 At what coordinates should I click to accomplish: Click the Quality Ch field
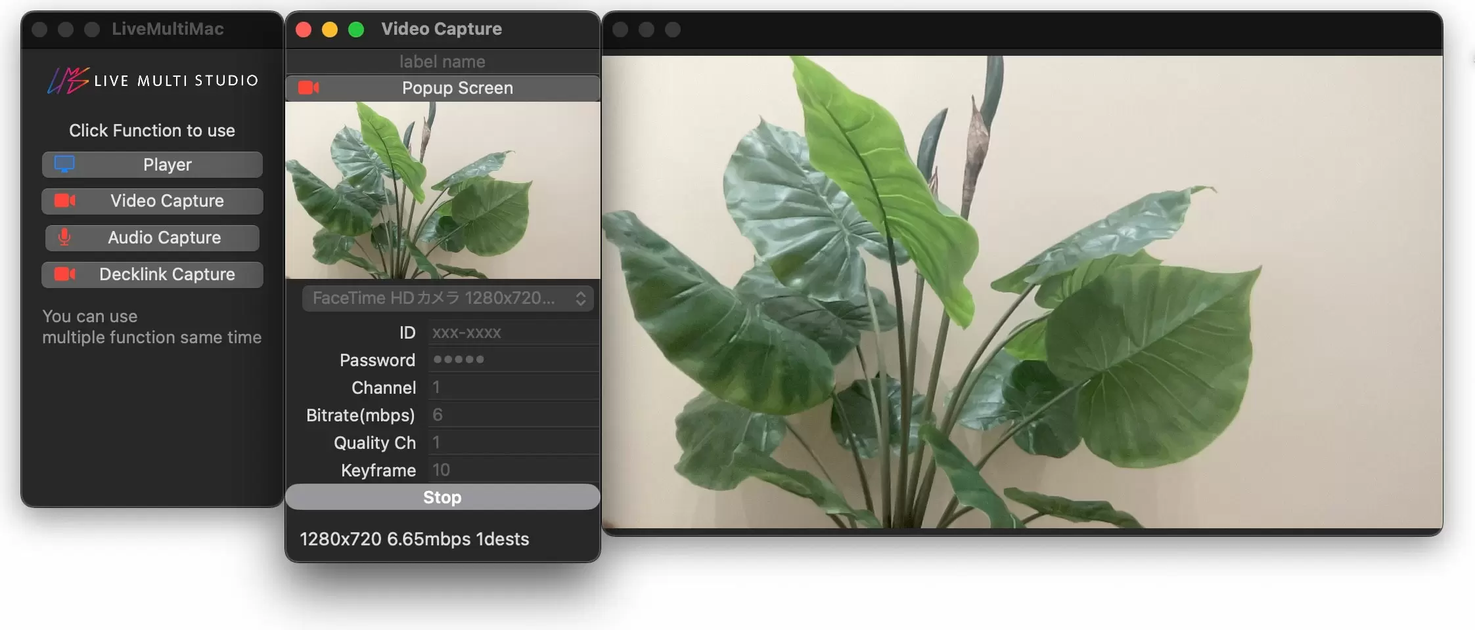(512, 442)
